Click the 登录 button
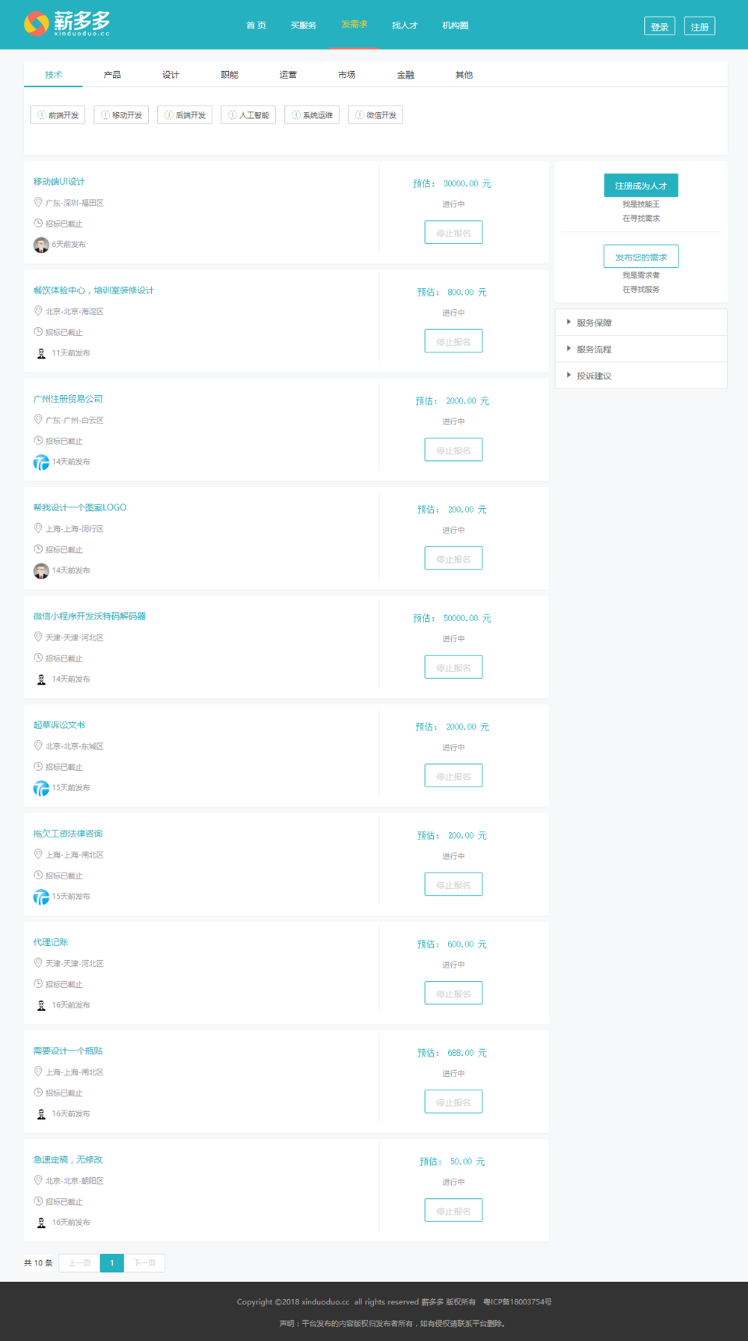Screen dimensions: 748x1341 pos(659,26)
